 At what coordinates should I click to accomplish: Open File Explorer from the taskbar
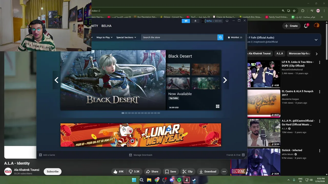[x=149, y=180]
